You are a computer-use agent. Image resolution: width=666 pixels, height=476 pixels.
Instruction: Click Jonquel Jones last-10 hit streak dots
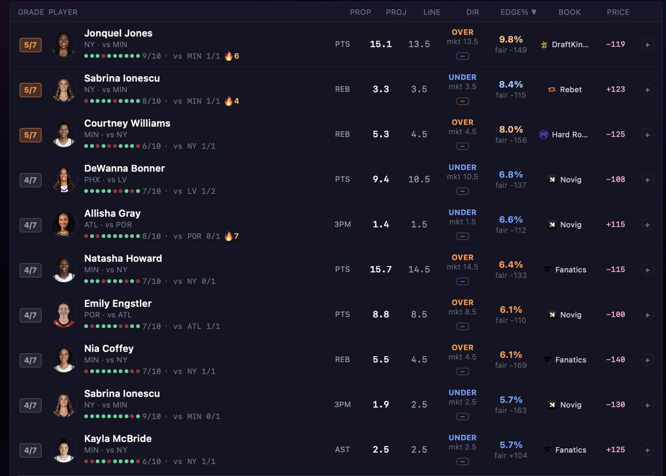(x=112, y=56)
